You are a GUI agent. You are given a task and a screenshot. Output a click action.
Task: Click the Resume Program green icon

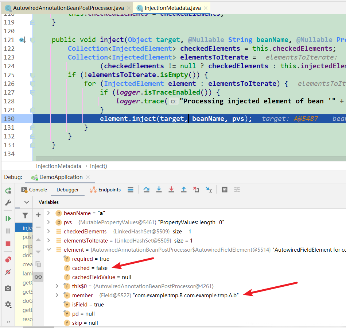coord(8,218)
